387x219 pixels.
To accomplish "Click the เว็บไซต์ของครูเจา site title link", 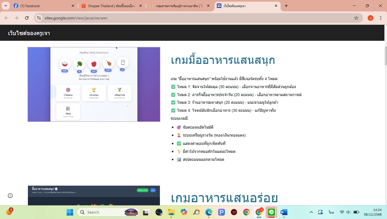I will pos(29,33).
